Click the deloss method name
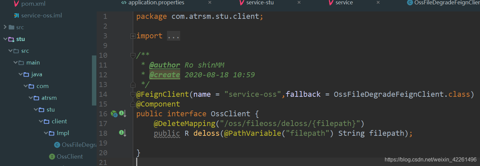This screenshot has width=480, height=166. pos(207,133)
